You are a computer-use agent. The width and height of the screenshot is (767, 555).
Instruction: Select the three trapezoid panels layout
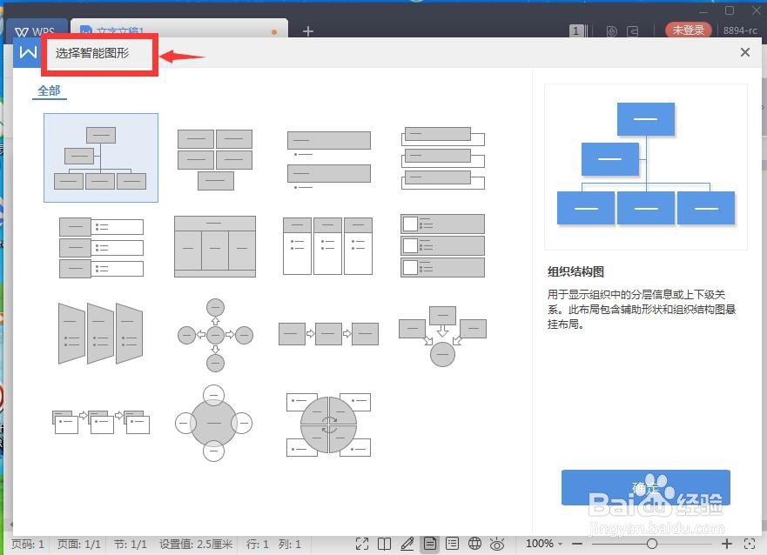[101, 334]
